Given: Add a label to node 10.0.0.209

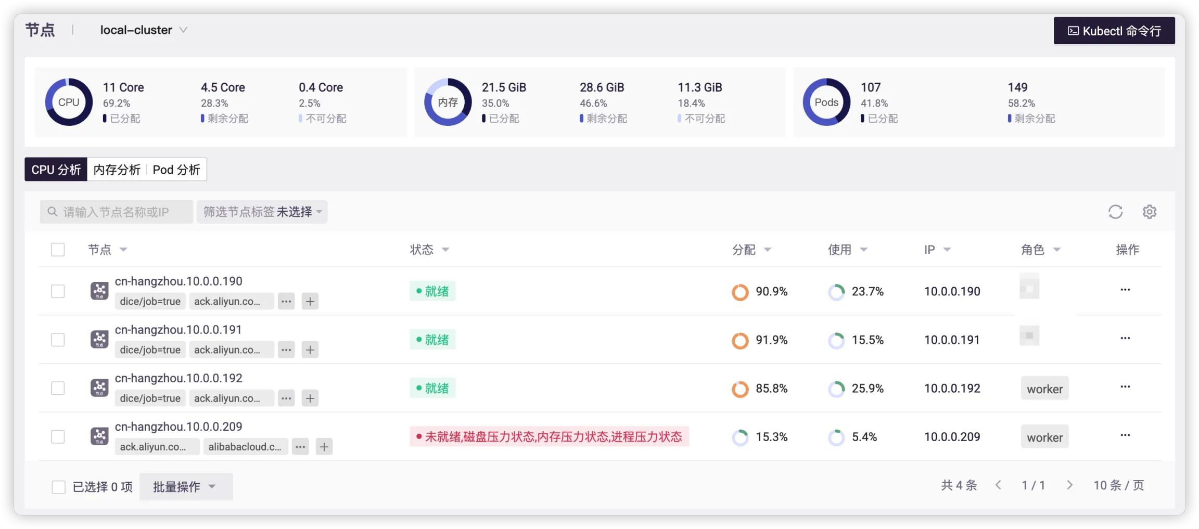Looking at the screenshot, I should coord(324,446).
